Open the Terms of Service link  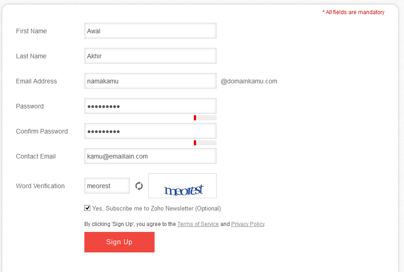pyautogui.click(x=198, y=224)
